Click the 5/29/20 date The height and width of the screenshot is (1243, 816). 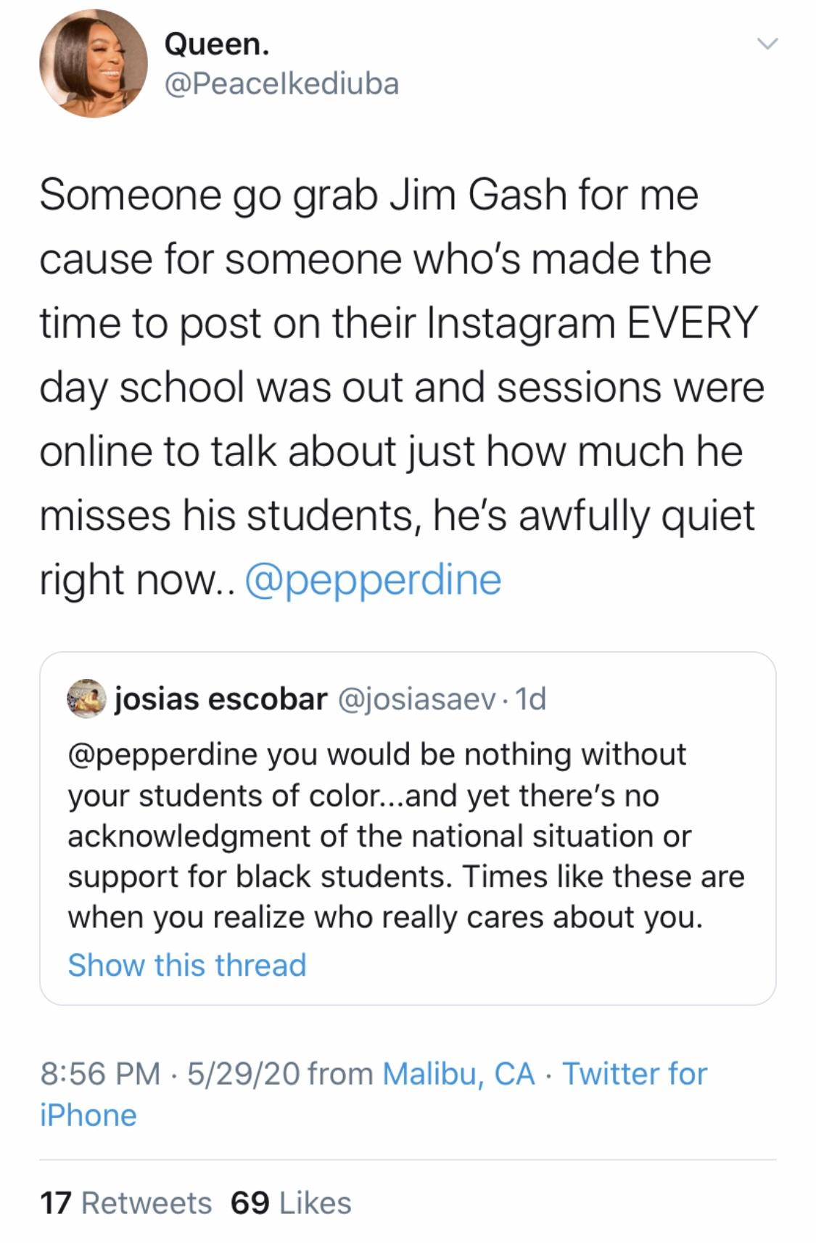coord(243,1073)
